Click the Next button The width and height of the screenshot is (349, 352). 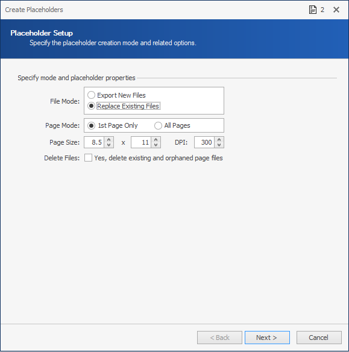tap(267, 338)
